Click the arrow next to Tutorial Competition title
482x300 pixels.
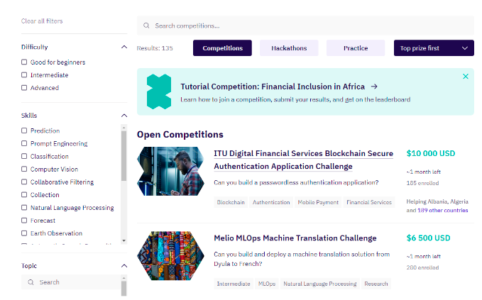pyautogui.click(x=374, y=87)
